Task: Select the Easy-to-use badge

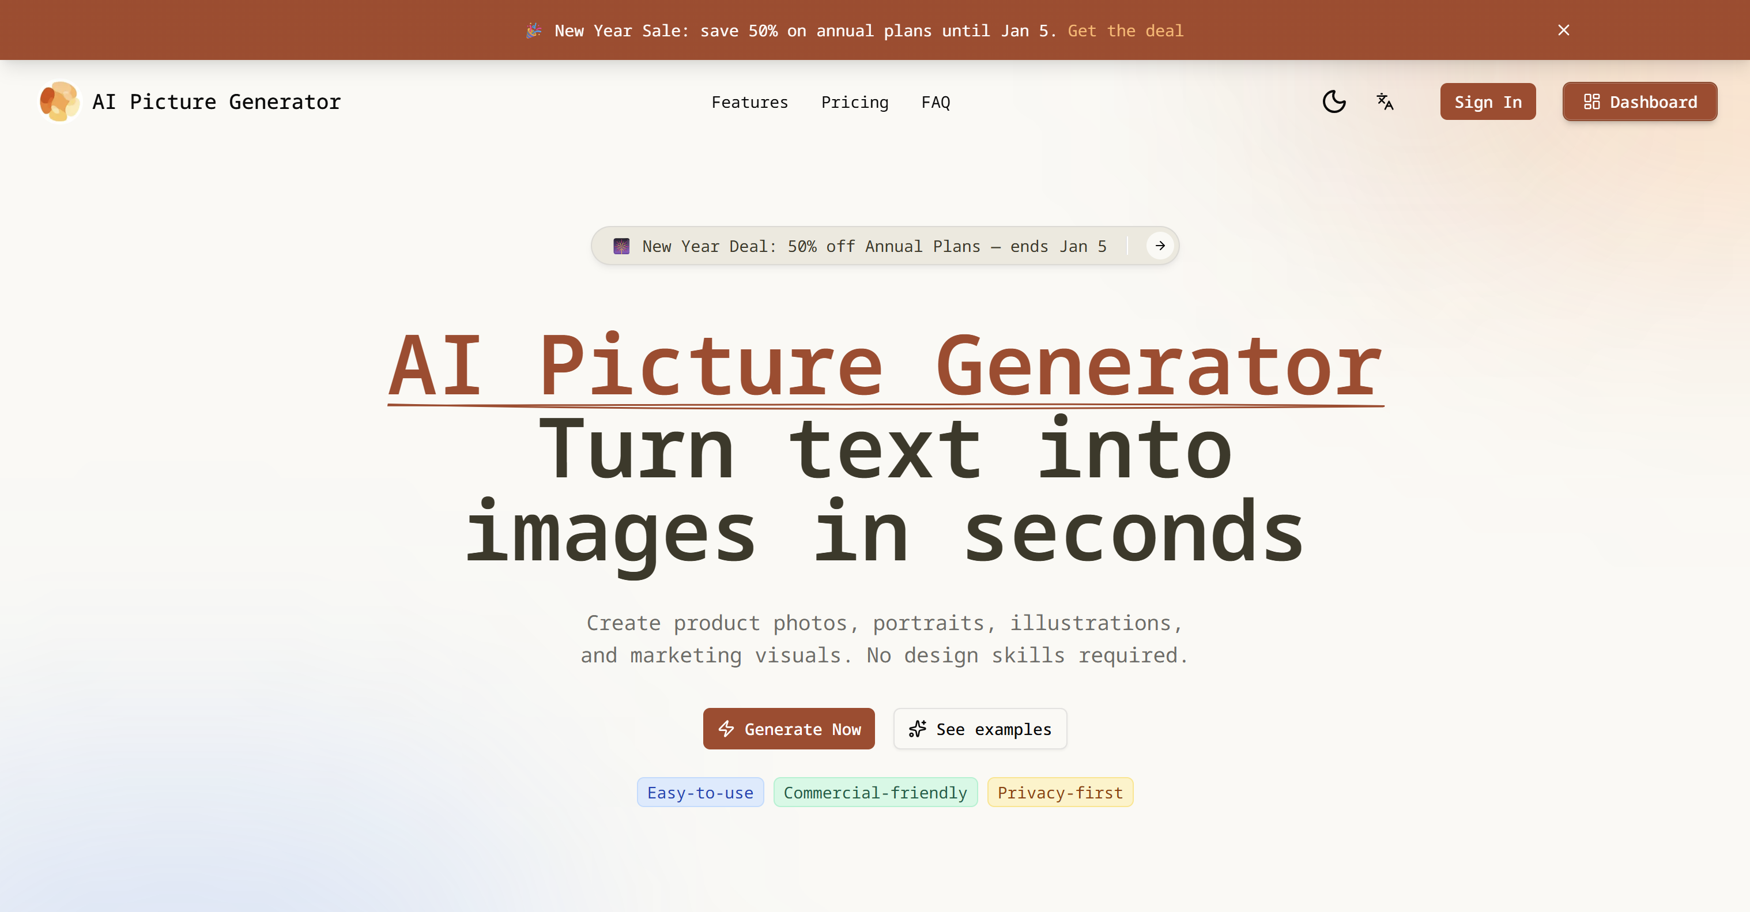Action: [x=700, y=792]
